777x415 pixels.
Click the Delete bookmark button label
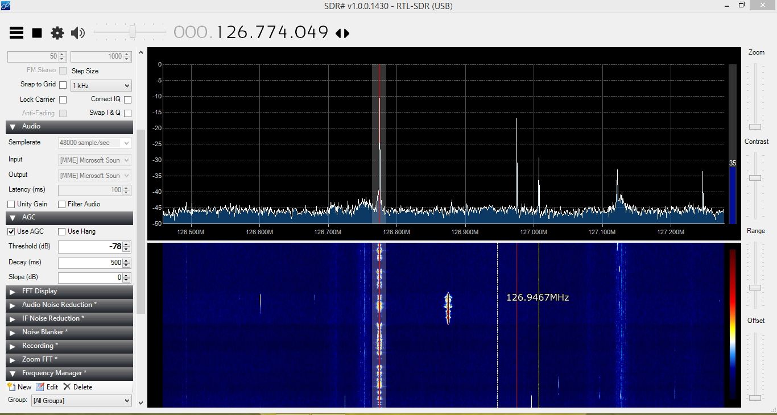[83, 387]
